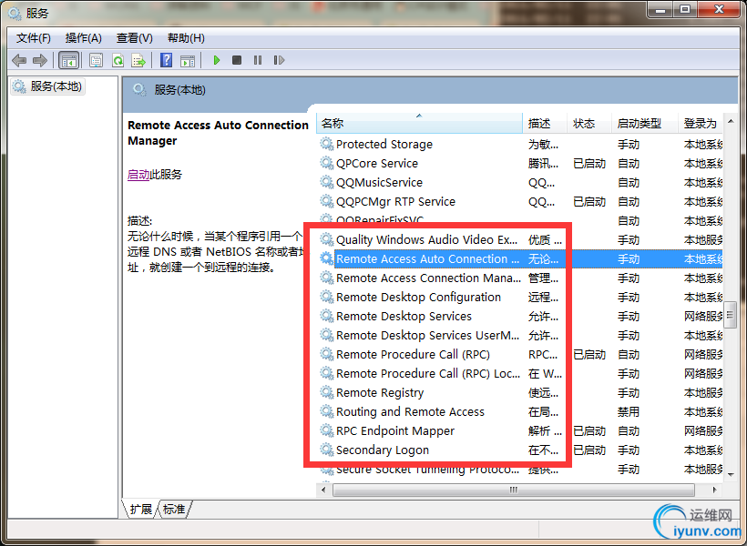Select the Secondary Logon service
This screenshot has height=546, width=747.
coord(520,450)
